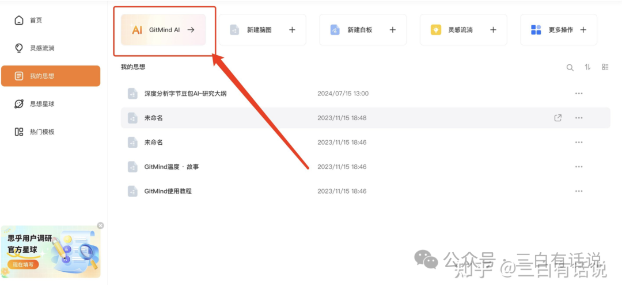Switch the list view layout icon
The height and width of the screenshot is (285, 622).
click(605, 67)
